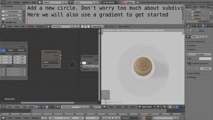This screenshot has width=213, height=120.
Task: Click the End 250 frame field
Action: [x=75, y=118]
